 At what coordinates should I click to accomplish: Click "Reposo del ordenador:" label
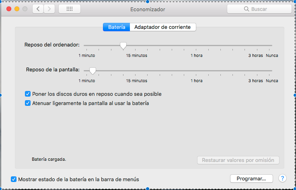pos(52,45)
